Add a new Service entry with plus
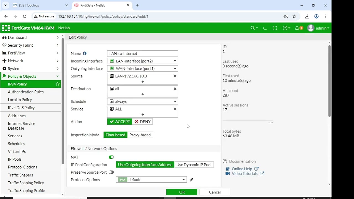 tap(143, 114)
